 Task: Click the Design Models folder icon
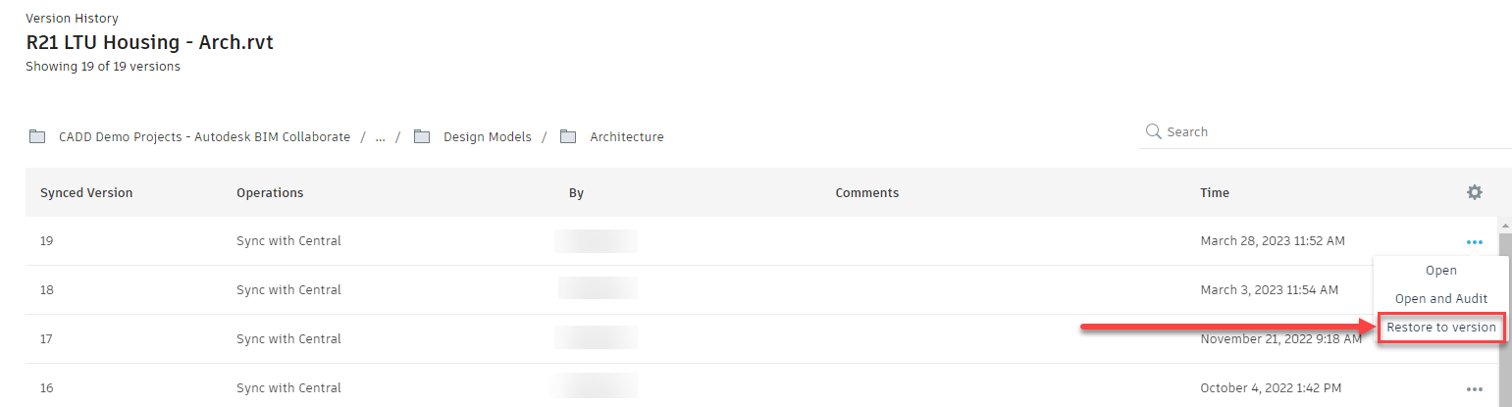(x=422, y=136)
